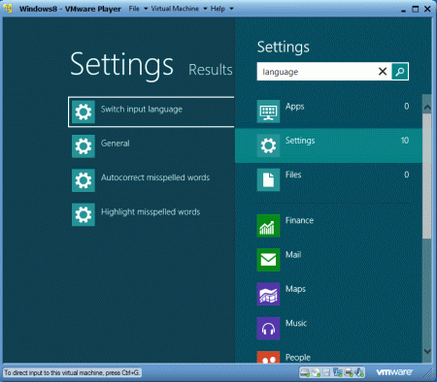Screen dimensions: 437x382
Task: Open the Switch input language setting
Action: point(151,111)
